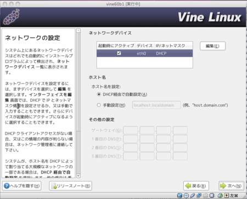Click the デバイス column header

coord(145,46)
